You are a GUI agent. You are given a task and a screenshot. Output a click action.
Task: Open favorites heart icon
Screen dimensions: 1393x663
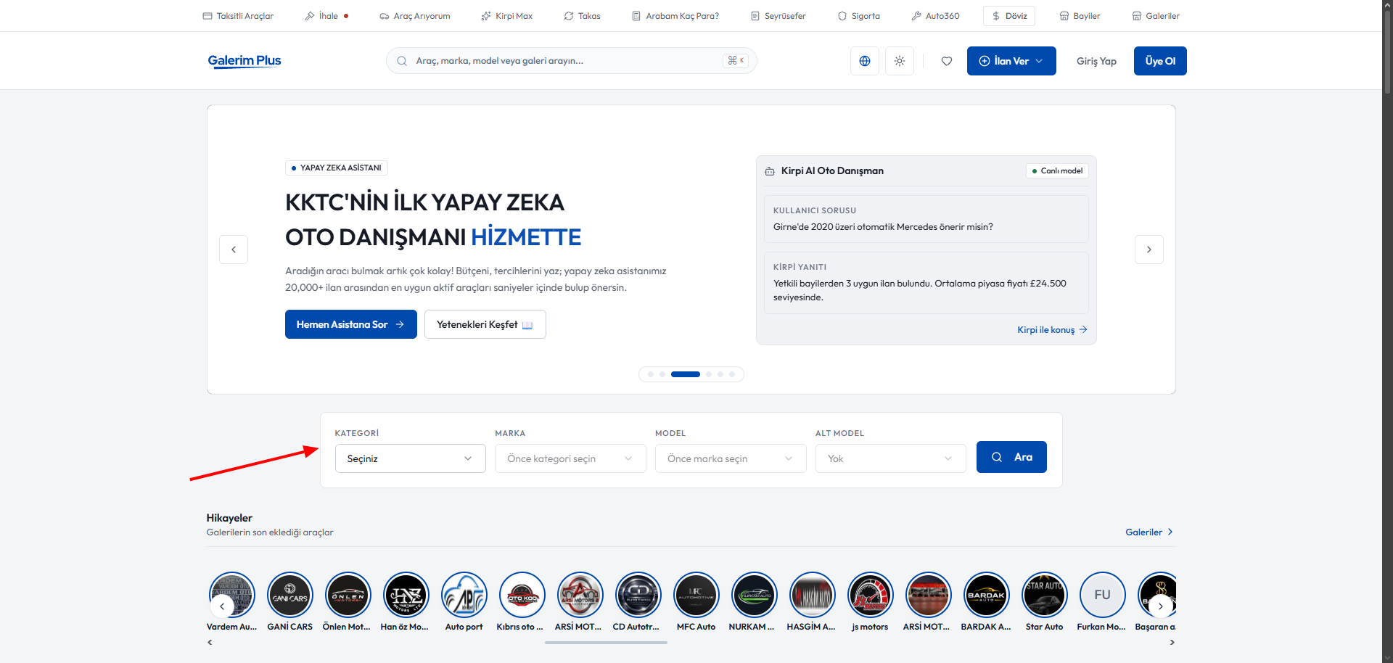click(x=947, y=61)
